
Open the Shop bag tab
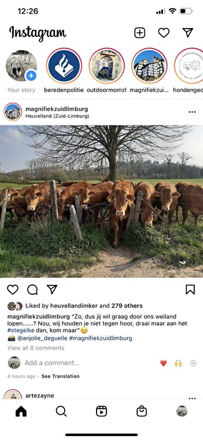[x=142, y=411]
